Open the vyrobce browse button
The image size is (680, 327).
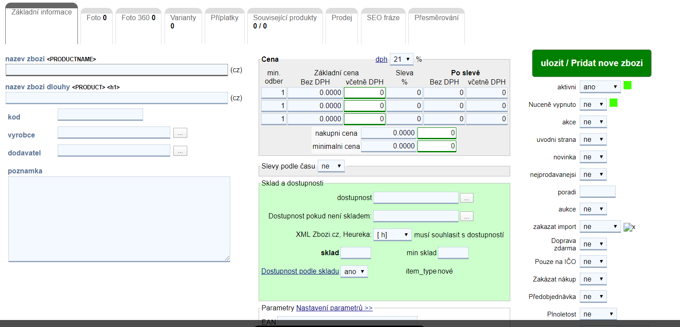click(x=180, y=133)
